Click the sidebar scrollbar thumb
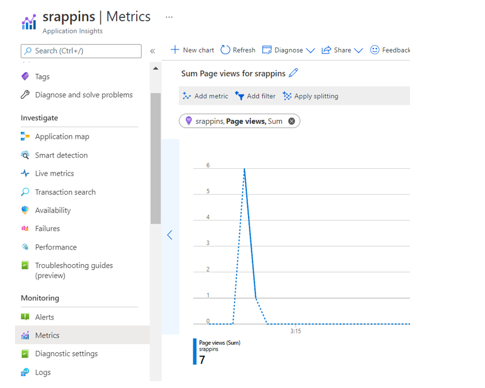485x388 pixels. 156,158
